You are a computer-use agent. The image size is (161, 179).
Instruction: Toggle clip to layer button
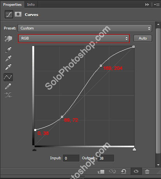(101, 172)
